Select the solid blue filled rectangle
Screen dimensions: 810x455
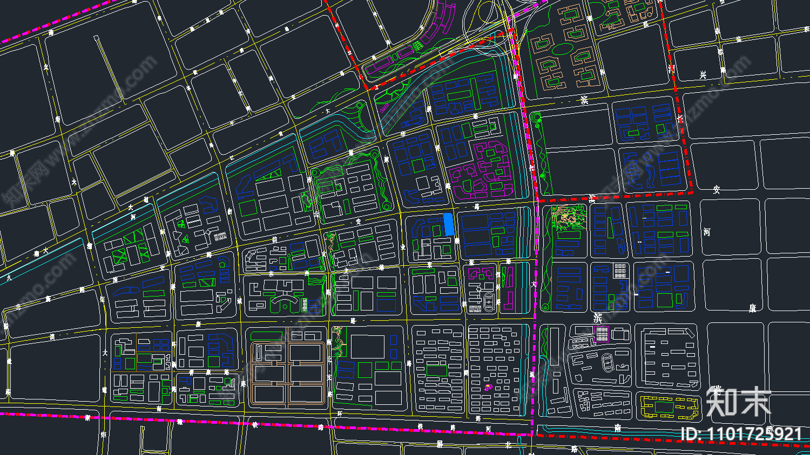(448, 224)
